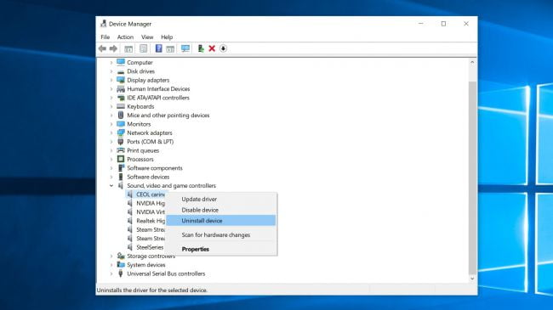This screenshot has width=553, height=310.
Task: Click the Human Interface Devices icon
Action: point(121,89)
